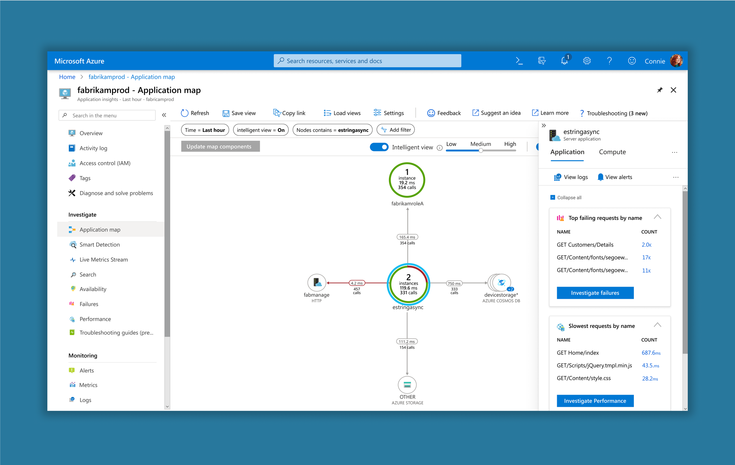The width and height of the screenshot is (735, 465).
Task: Pin the Application map blade
Action: click(x=660, y=90)
